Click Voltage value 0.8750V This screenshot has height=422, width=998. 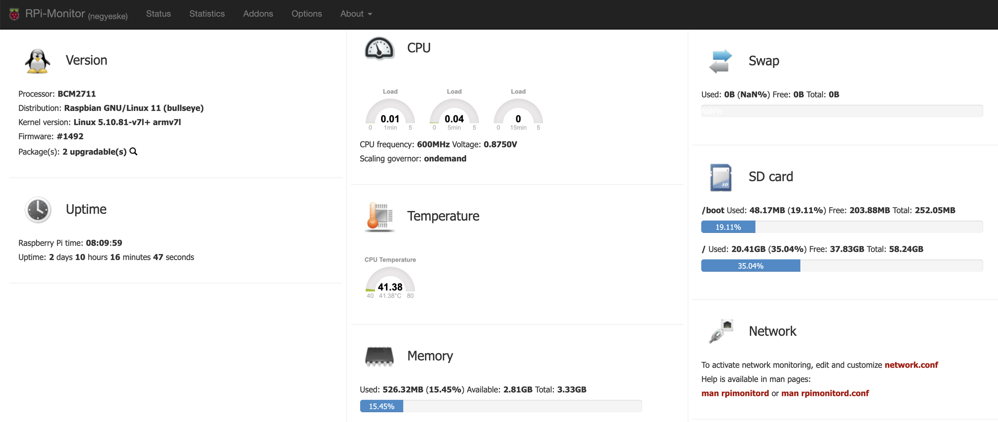tap(500, 145)
